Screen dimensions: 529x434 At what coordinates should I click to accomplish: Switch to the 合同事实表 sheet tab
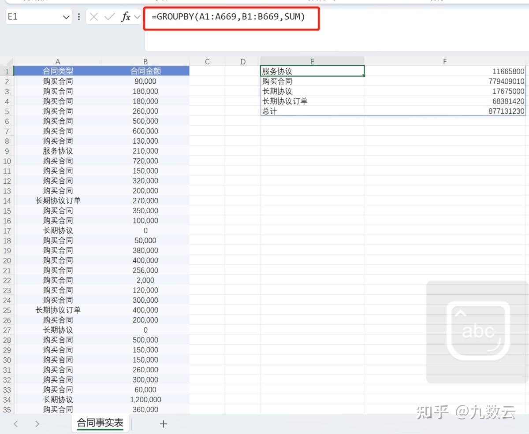pyautogui.click(x=100, y=423)
